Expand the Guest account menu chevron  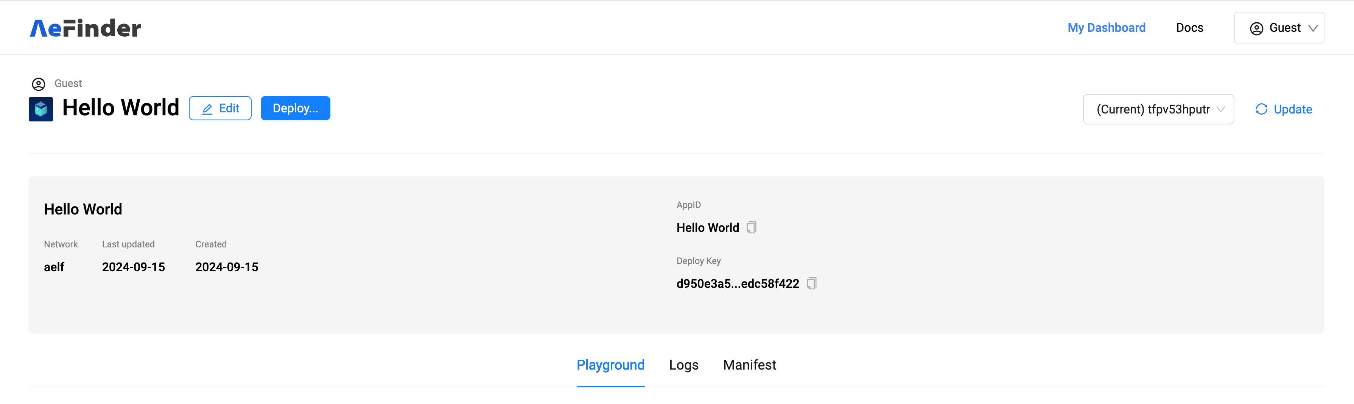tap(1312, 28)
